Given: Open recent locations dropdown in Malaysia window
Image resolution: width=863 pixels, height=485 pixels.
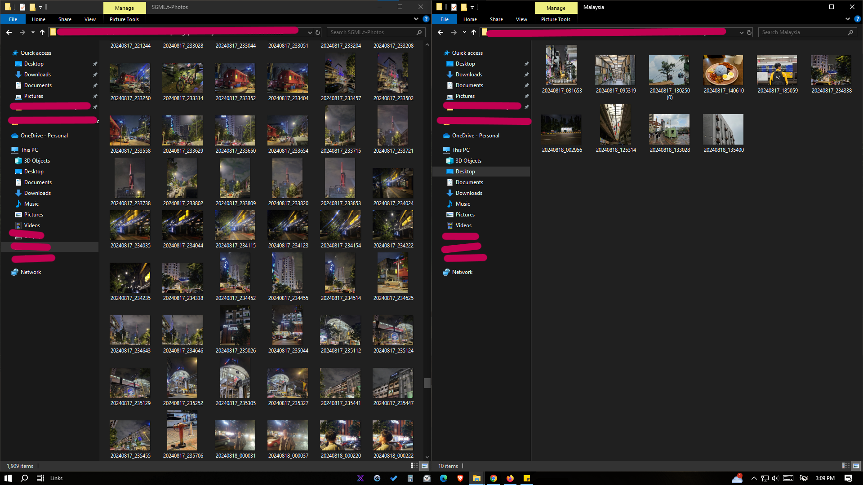Looking at the screenshot, I should coord(464,32).
